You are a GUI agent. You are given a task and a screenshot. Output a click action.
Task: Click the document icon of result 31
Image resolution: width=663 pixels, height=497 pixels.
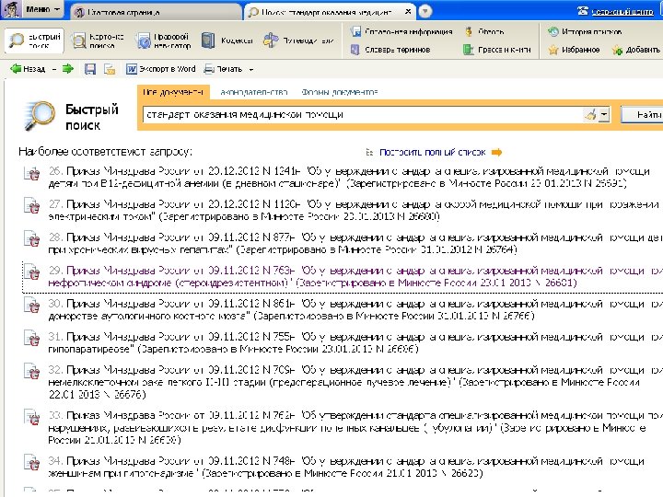(x=31, y=339)
